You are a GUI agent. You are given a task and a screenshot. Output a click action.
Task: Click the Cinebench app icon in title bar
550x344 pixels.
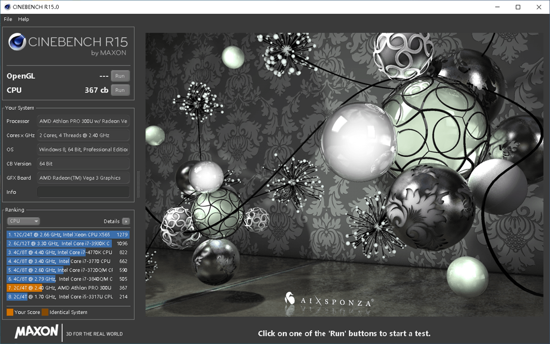click(x=7, y=7)
